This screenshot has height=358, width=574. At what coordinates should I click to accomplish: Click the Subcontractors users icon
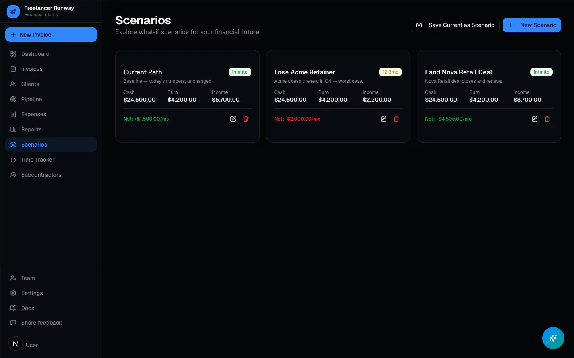[13, 175]
